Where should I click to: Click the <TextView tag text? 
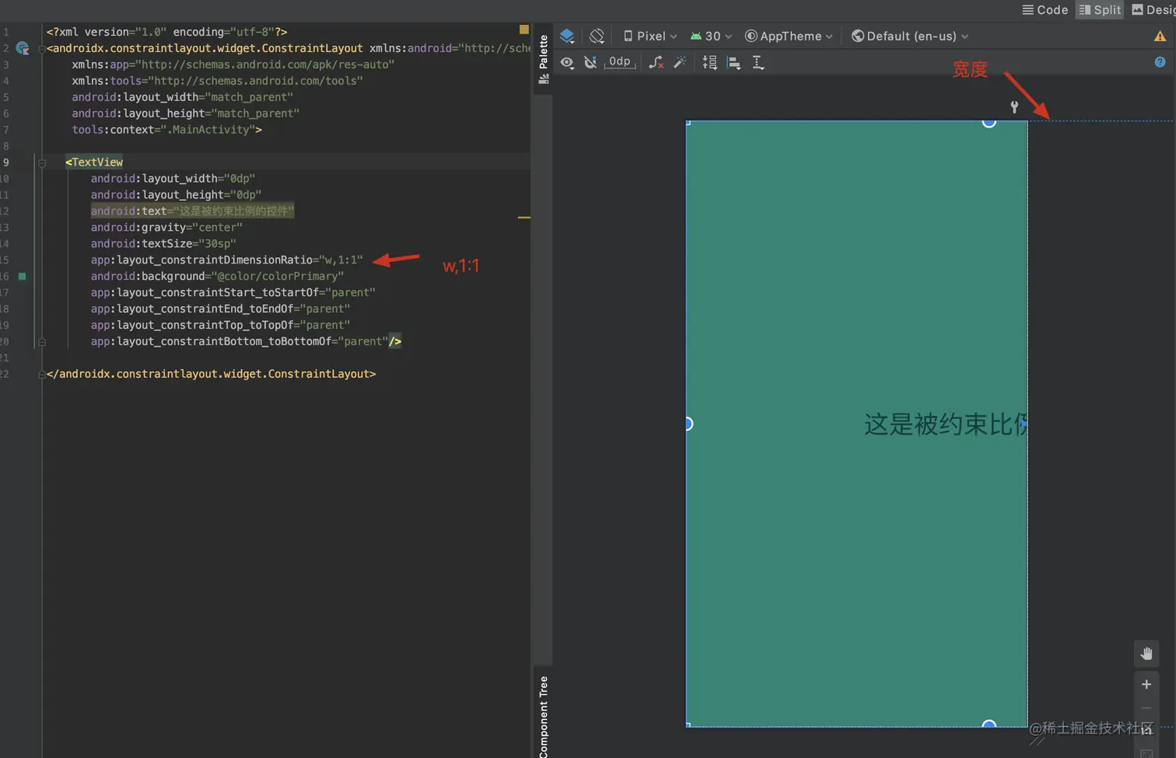pyautogui.click(x=94, y=162)
